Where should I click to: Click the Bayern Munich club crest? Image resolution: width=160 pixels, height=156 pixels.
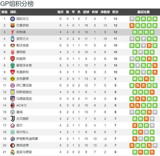coord(12,85)
